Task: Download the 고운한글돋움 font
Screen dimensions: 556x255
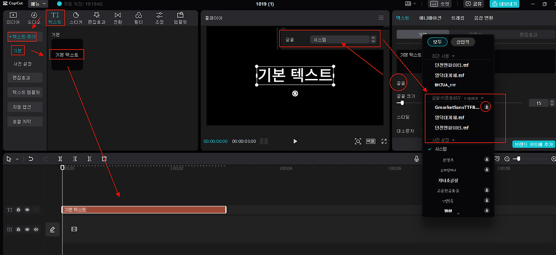Action: (487, 190)
